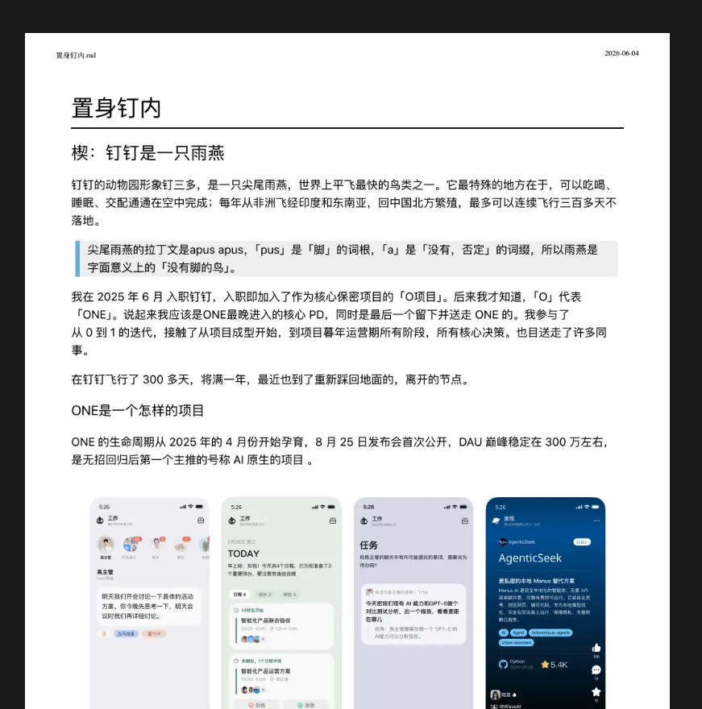Select the 产品设计 group avatar with red badge
Screen dimensions: 702x709
click(131, 545)
